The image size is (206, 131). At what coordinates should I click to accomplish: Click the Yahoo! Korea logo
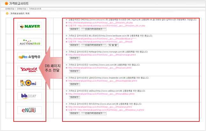(30, 70)
